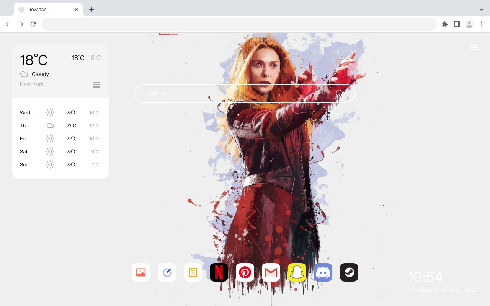The height and width of the screenshot is (306, 490).
Task: Go forward to the next page
Action: pyautogui.click(x=21, y=24)
